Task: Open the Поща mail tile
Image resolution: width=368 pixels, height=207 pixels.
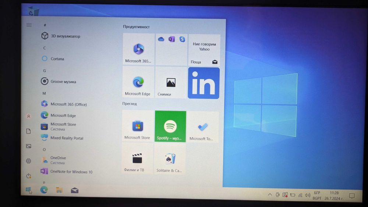Action: pos(204,50)
